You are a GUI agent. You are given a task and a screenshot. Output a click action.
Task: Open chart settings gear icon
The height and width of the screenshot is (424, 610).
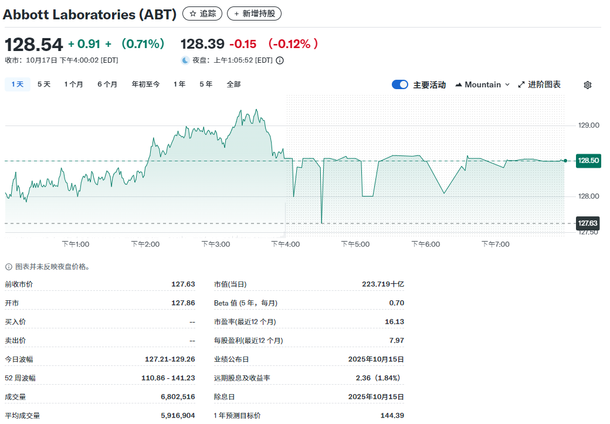coord(587,85)
